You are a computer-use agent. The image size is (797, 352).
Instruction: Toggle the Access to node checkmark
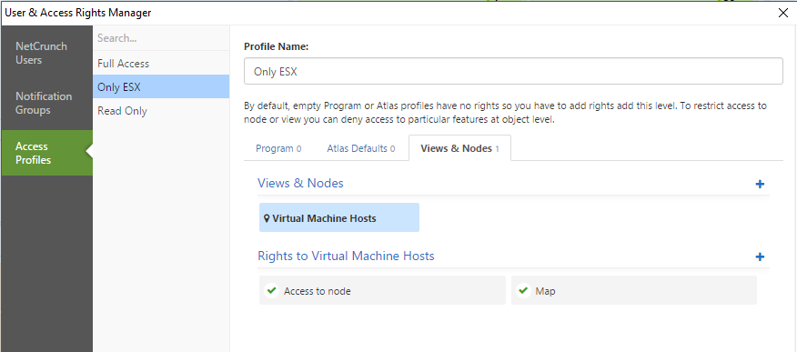271,290
